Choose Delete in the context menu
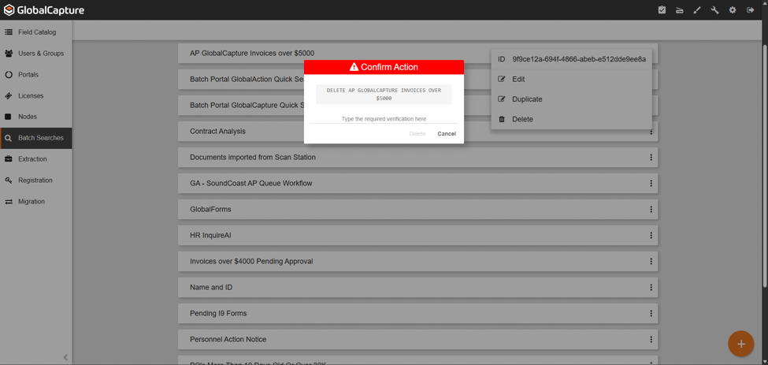The width and height of the screenshot is (768, 365). [571, 119]
